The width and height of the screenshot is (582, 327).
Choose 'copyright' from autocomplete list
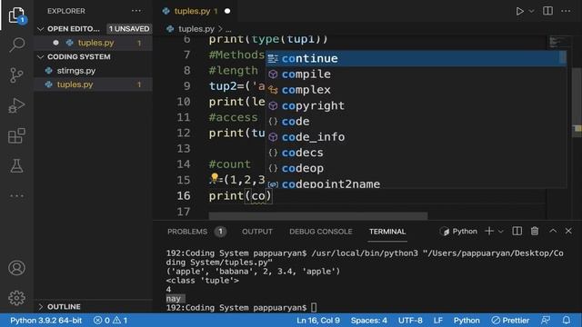tap(416, 105)
